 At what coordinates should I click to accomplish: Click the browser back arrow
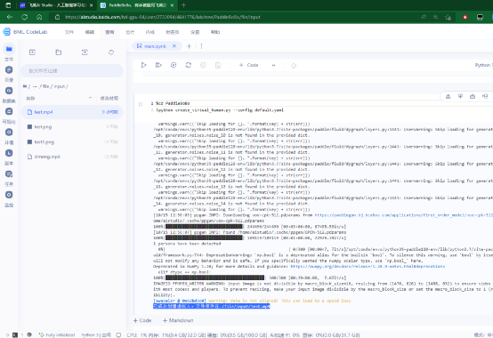(x=10, y=17)
